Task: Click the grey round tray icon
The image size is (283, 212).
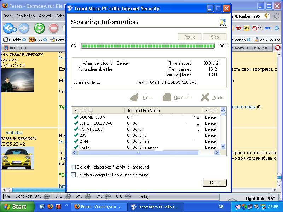Action: [x=256, y=207]
